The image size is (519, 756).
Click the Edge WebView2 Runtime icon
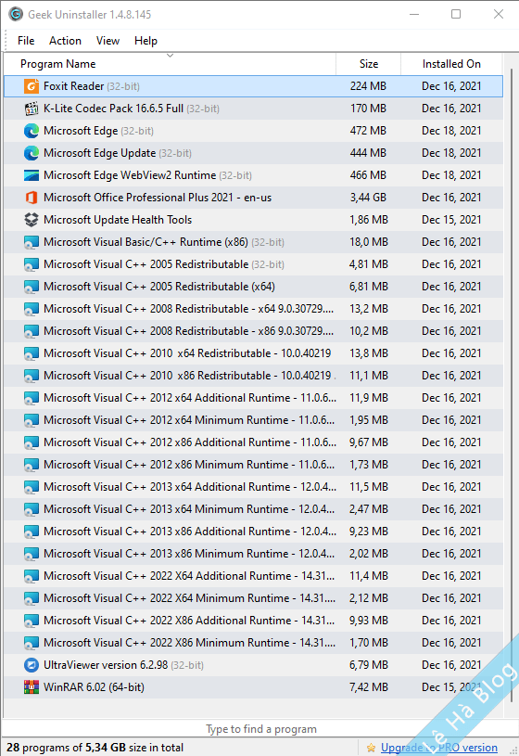(32, 175)
